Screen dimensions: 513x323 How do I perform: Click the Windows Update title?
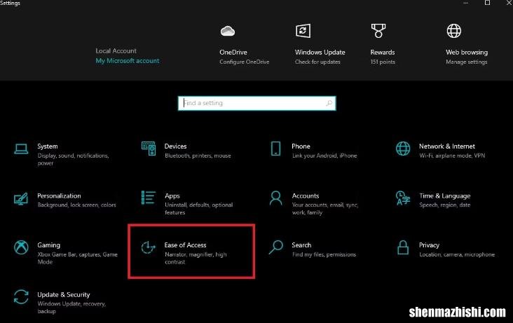coord(320,52)
